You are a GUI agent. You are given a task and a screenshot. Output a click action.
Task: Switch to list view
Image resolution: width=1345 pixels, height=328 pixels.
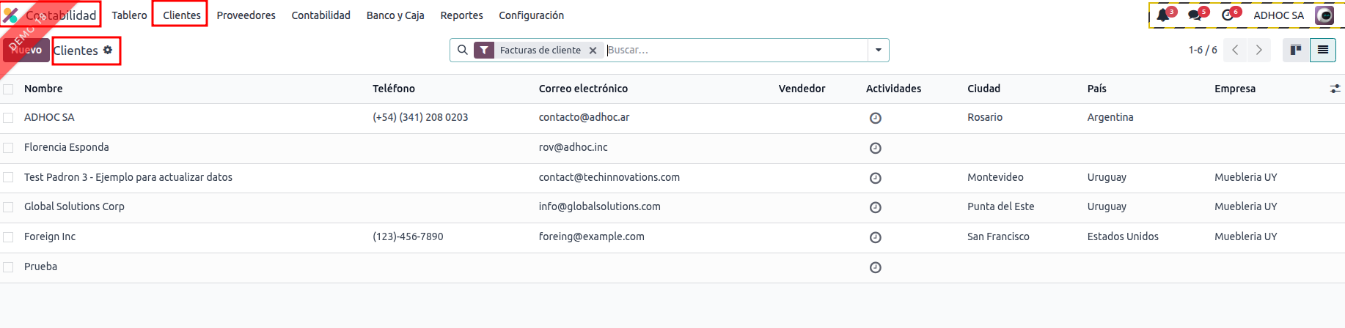(x=1323, y=50)
